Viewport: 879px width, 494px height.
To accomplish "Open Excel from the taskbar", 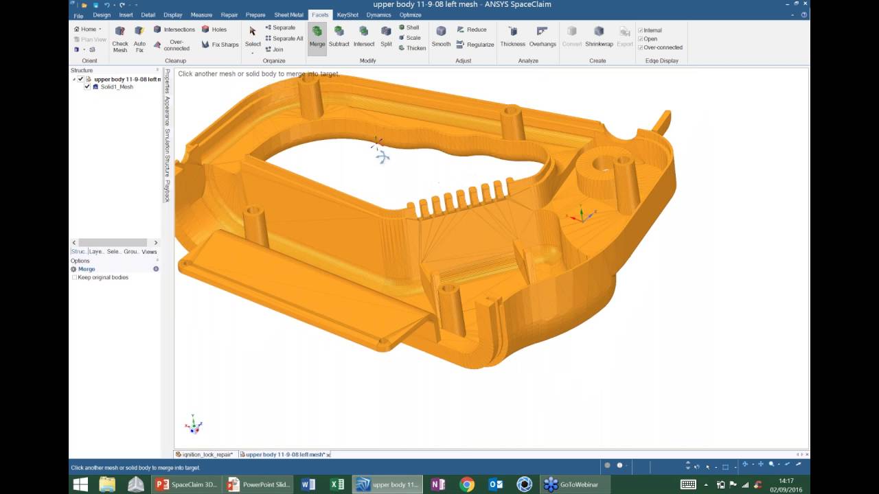I will [x=337, y=484].
